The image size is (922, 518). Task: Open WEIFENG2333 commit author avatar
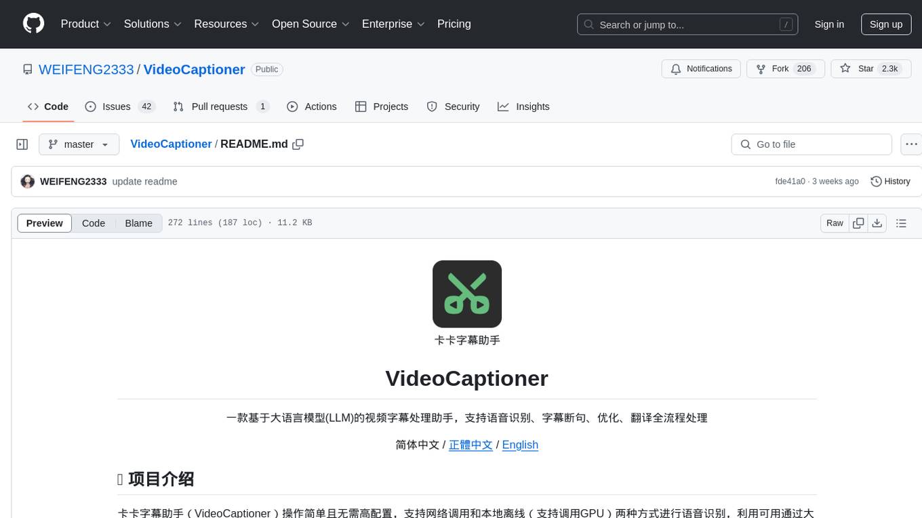tap(28, 182)
